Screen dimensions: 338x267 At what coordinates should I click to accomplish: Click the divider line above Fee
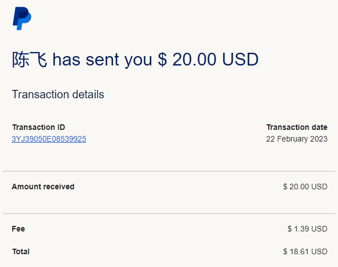(170, 213)
